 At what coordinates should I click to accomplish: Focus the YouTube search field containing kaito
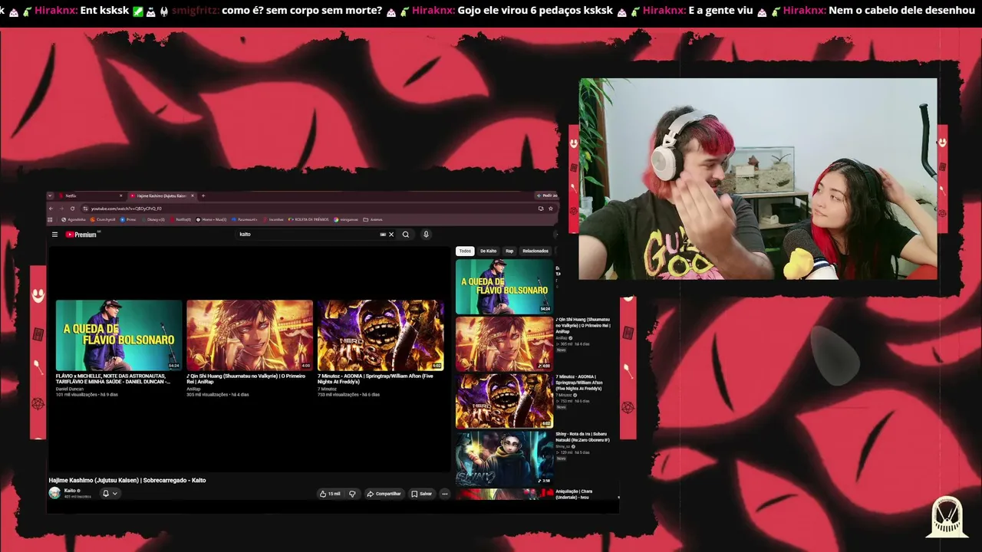pos(307,235)
